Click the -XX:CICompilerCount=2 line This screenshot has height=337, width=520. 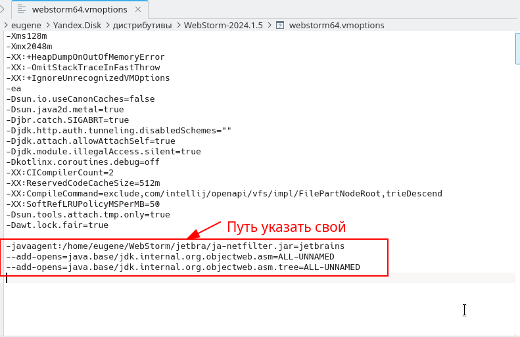(60, 172)
